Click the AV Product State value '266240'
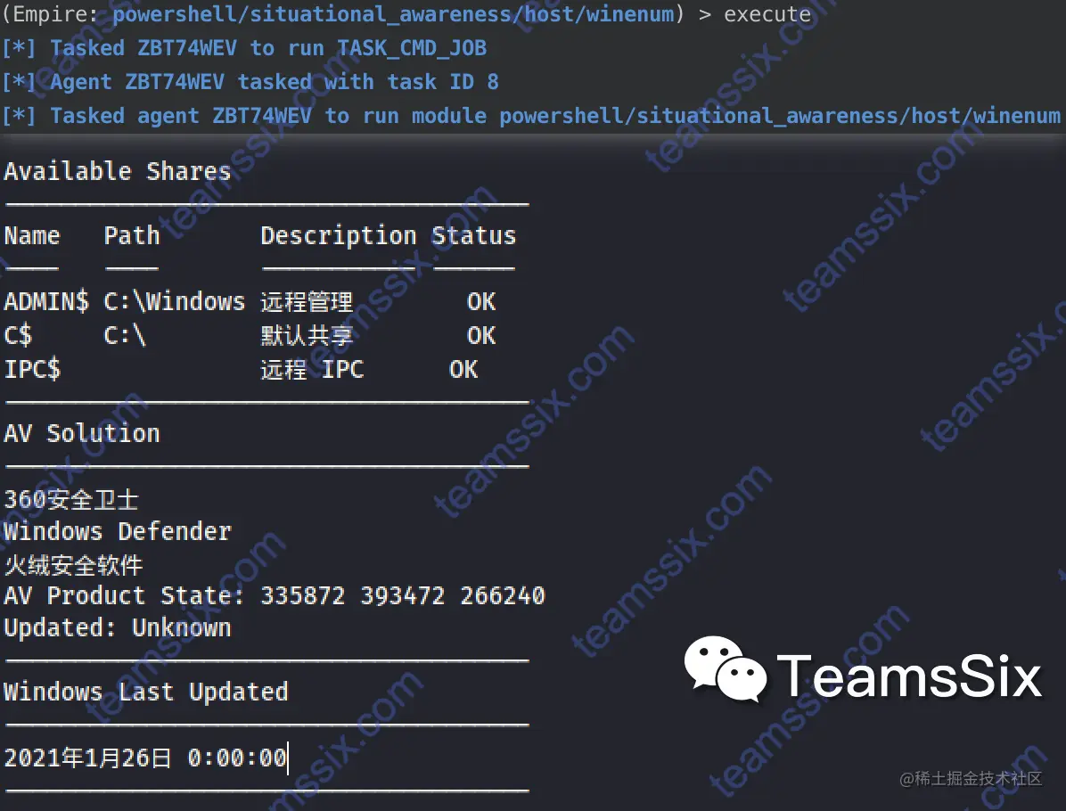The image size is (1066, 811). click(x=503, y=596)
